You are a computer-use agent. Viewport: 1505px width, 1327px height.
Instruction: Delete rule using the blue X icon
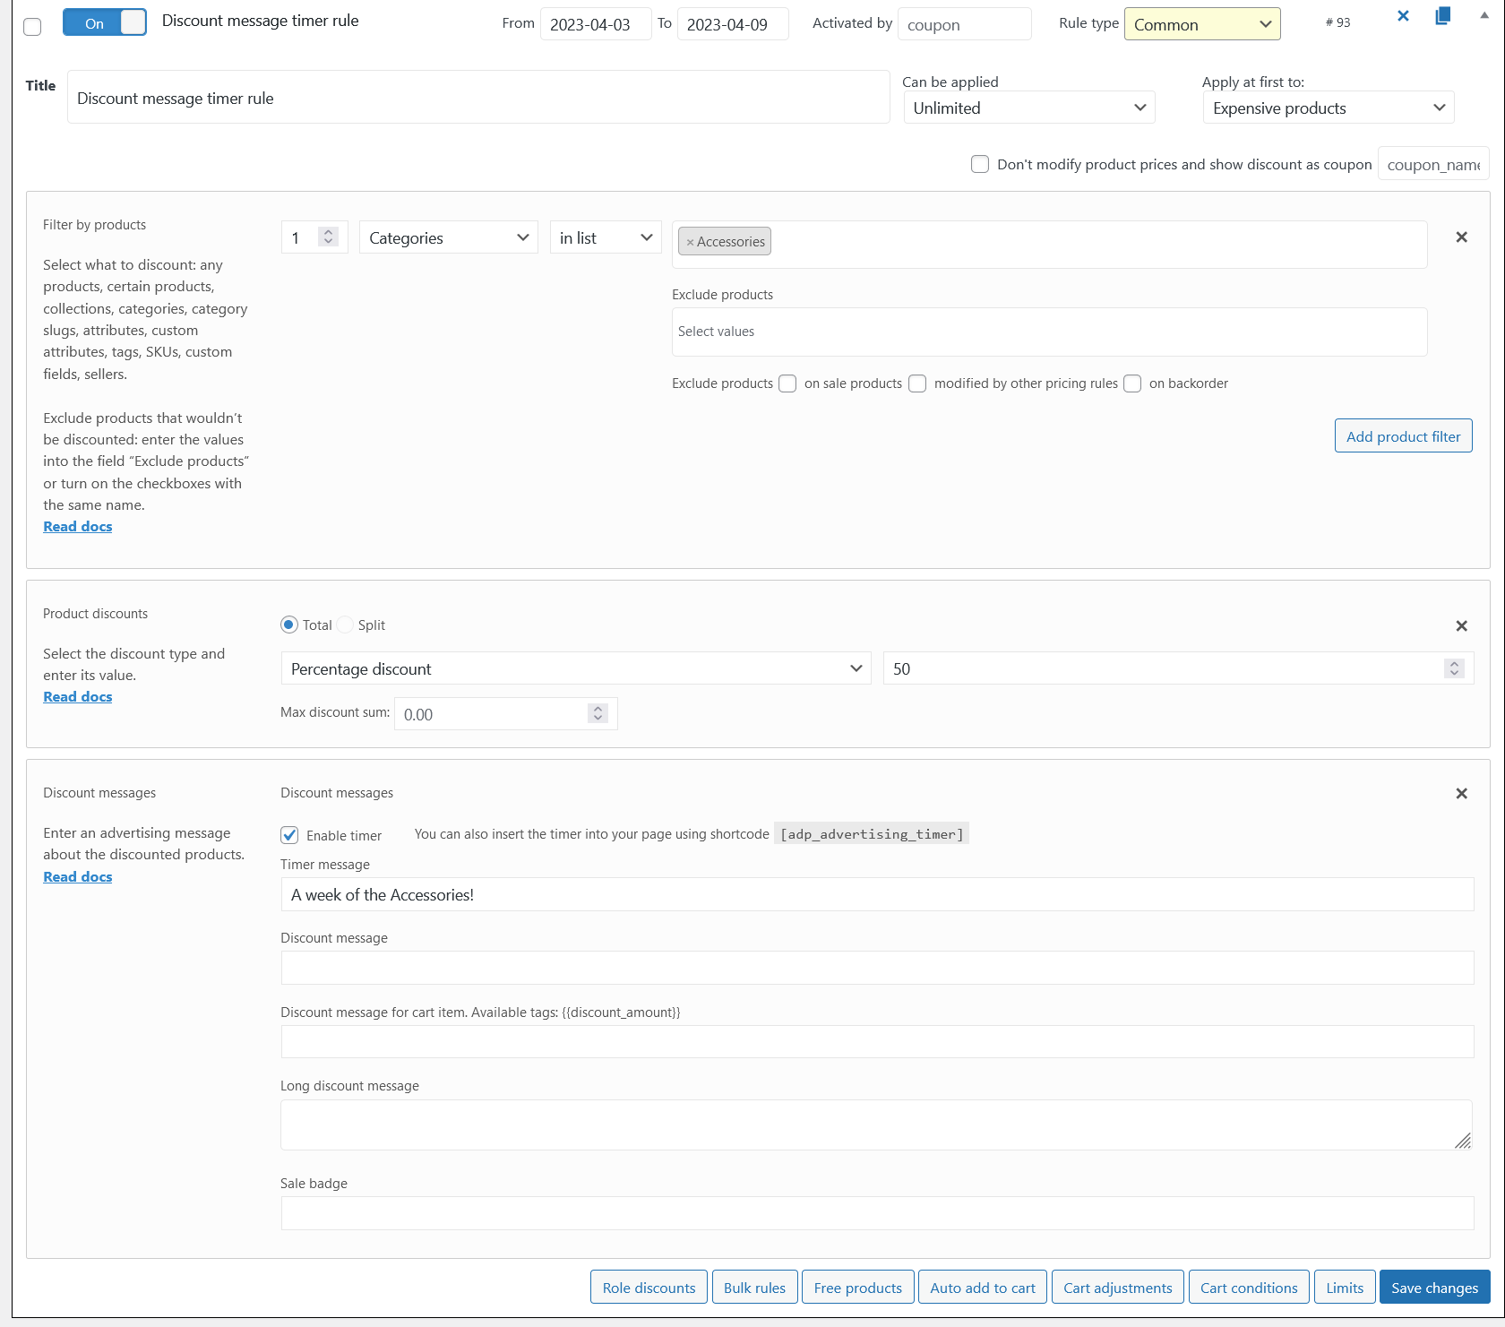(x=1403, y=16)
